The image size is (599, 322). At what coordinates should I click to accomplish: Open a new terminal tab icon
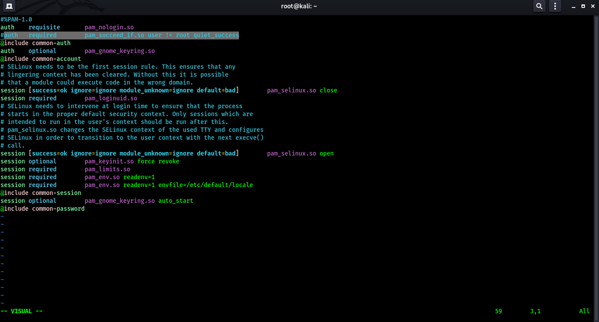pos(9,6)
